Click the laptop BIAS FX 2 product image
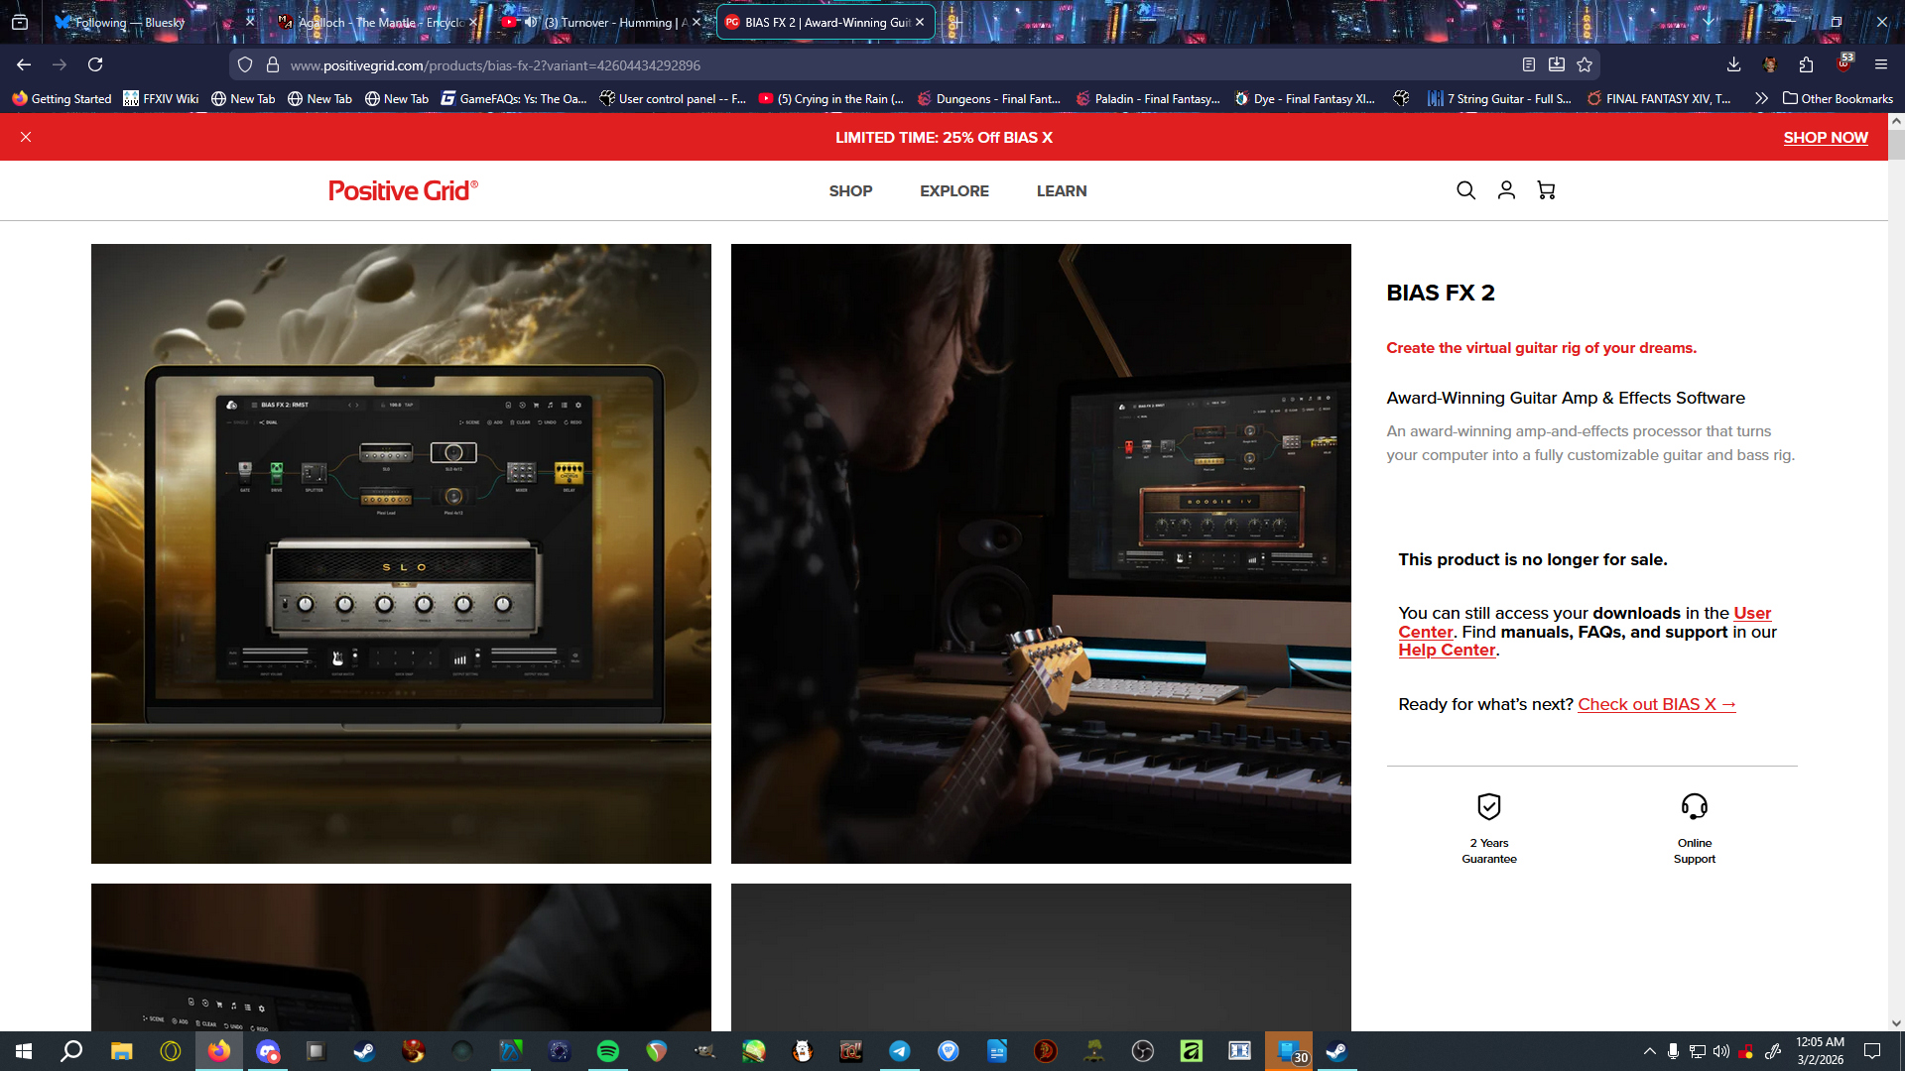This screenshot has height=1071, width=1905. point(401,553)
